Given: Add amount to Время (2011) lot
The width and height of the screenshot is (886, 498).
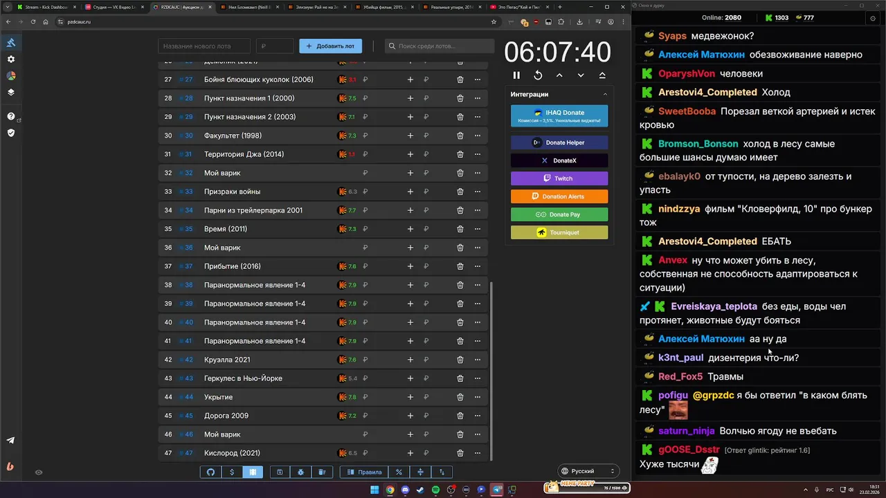Looking at the screenshot, I should coord(410,229).
